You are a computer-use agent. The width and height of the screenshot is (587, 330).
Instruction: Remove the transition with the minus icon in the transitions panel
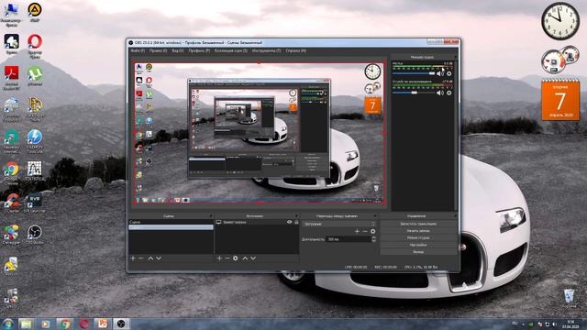pyautogui.click(x=365, y=231)
